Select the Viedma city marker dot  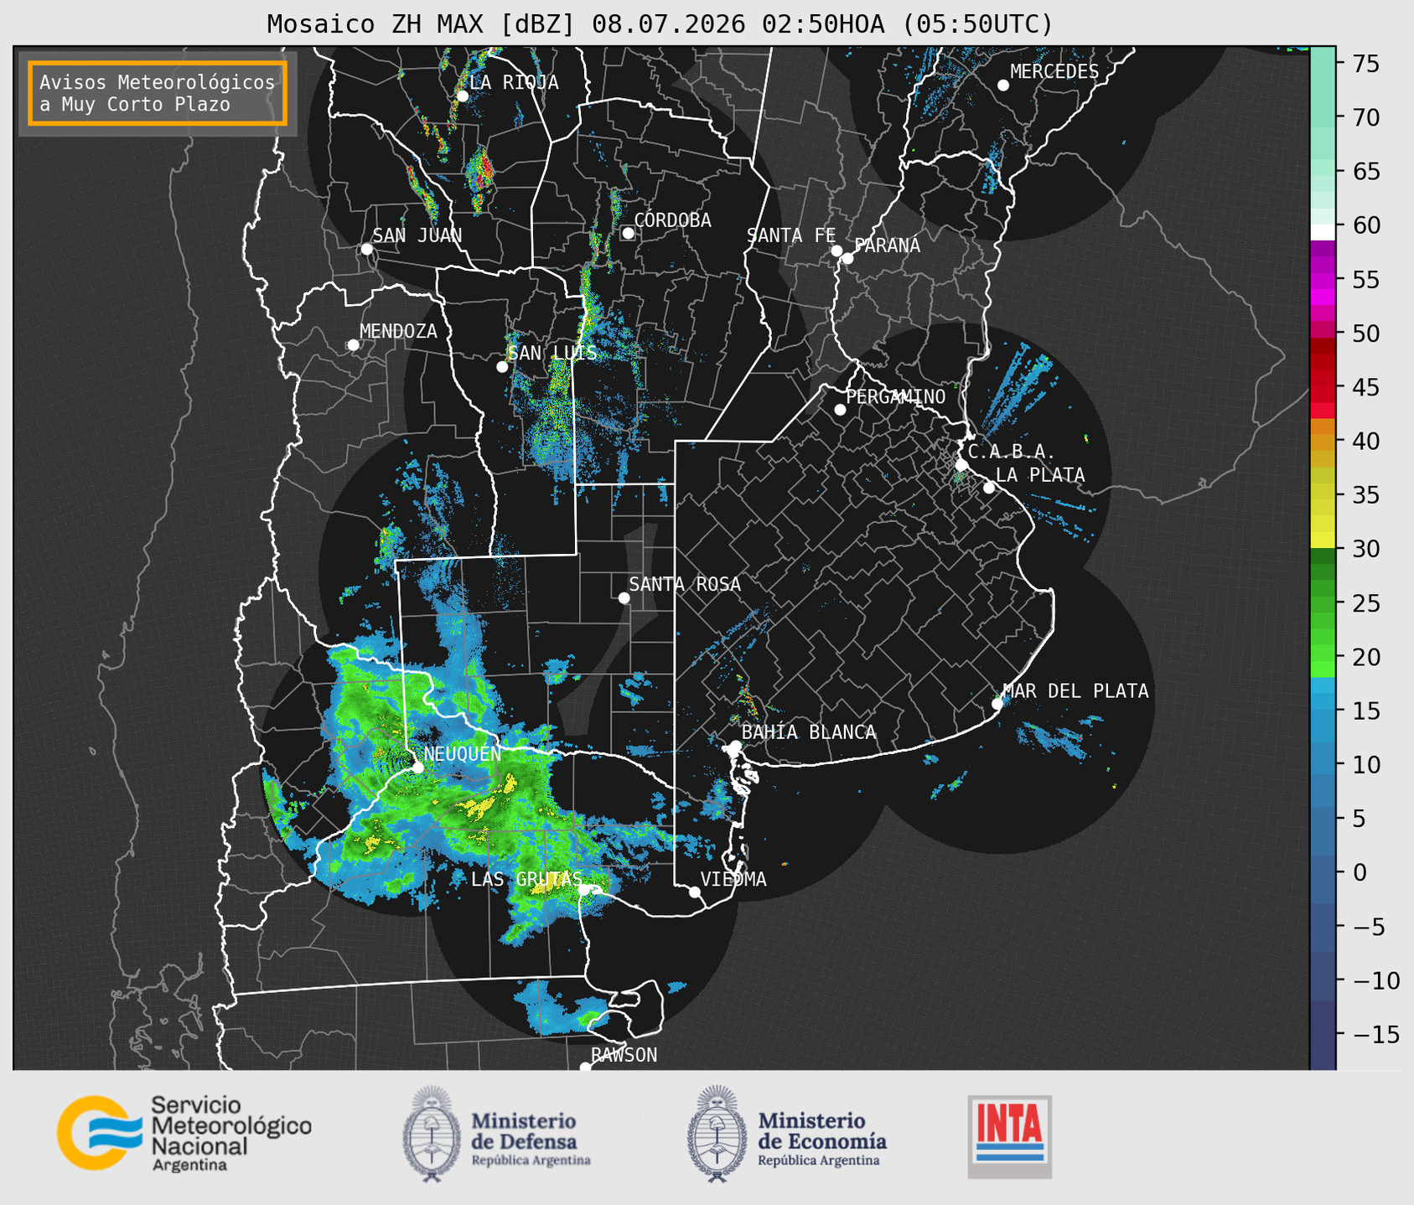click(x=694, y=892)
